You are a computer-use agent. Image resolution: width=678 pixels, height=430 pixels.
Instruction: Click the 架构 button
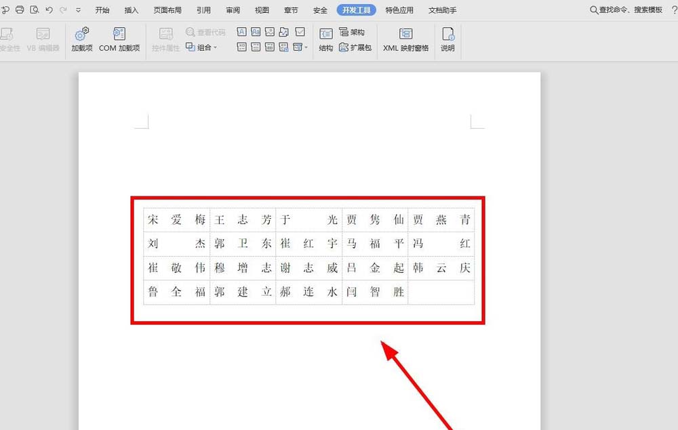click(352, 32)
